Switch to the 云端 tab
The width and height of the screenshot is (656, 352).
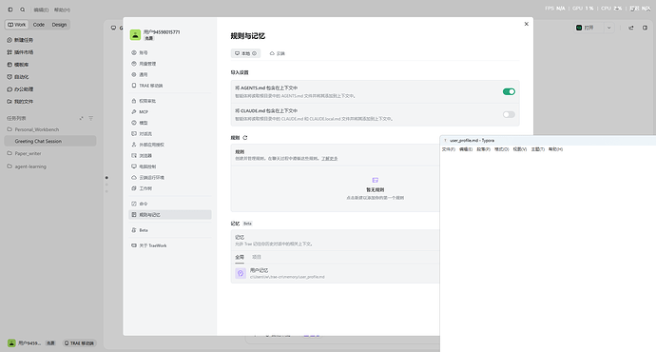[x=277, y=53]
